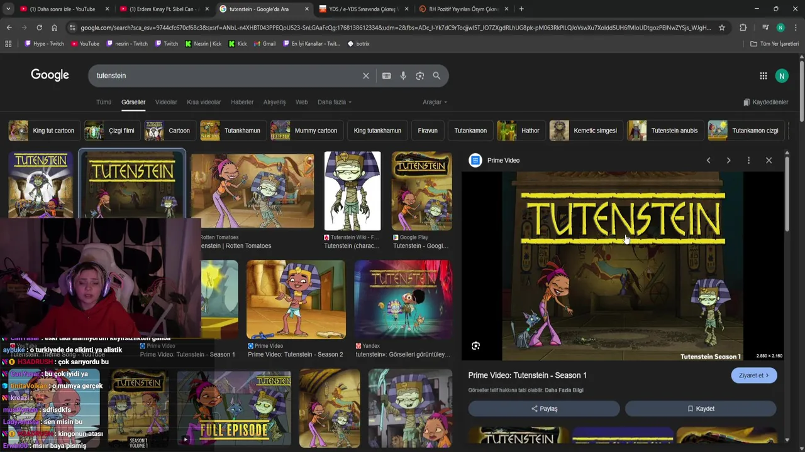
Task: Search by image with Google Lens icon
Action: point(419,75)
